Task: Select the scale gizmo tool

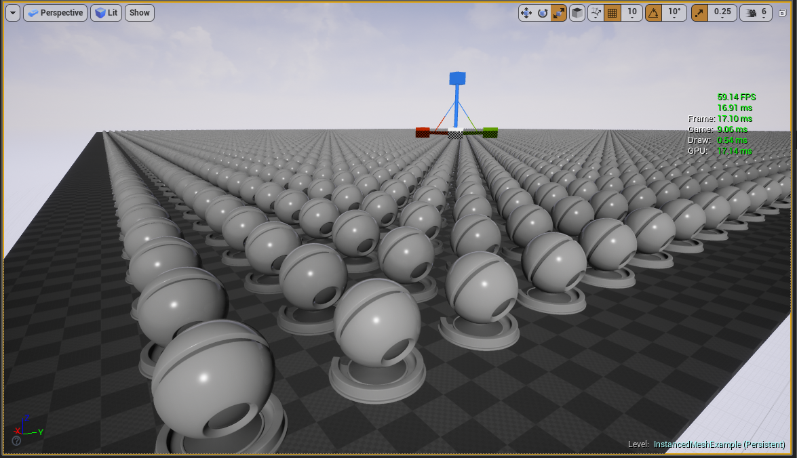Action: coord(559,13)
